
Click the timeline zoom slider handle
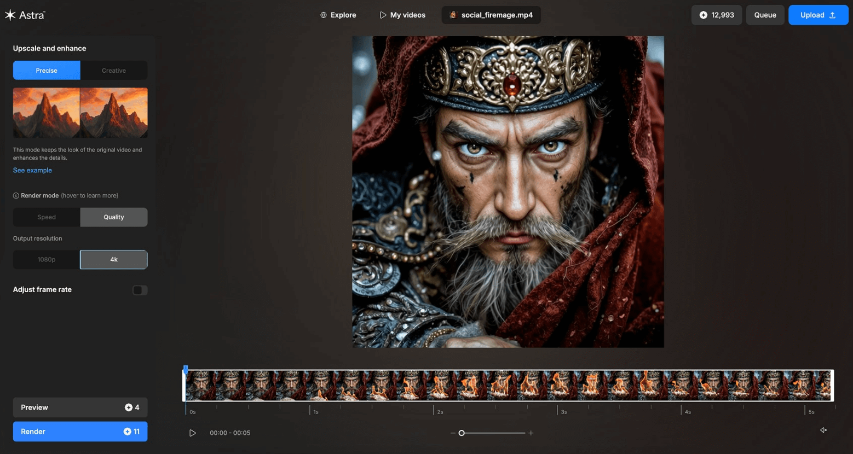(462, 433)
